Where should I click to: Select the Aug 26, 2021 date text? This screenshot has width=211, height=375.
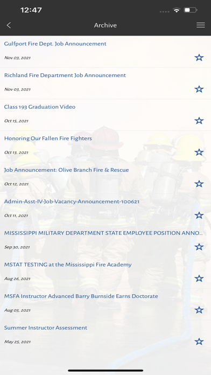[x=17, y=279]
